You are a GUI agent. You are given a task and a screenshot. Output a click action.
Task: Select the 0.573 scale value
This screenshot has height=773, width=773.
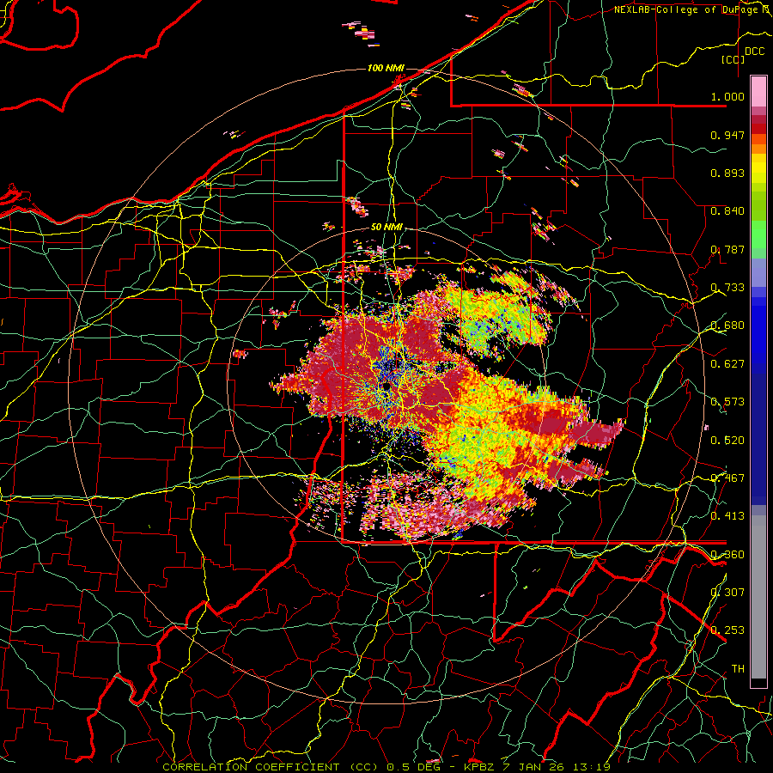coord(727,402)
